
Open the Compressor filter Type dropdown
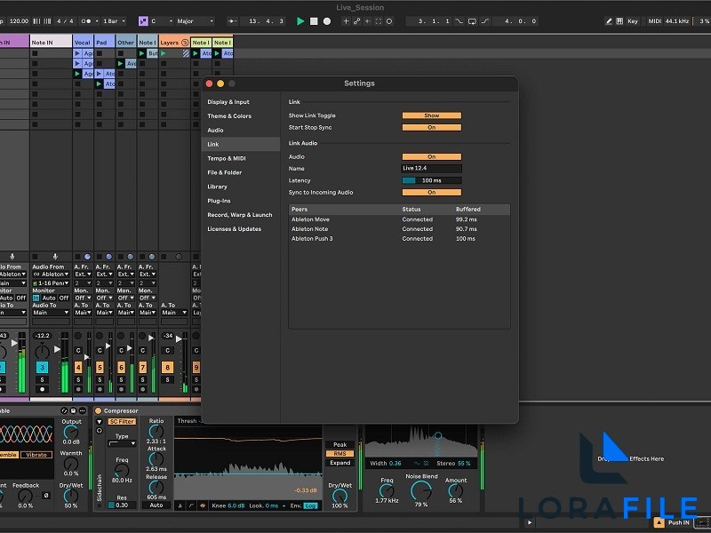pos(122,443)
